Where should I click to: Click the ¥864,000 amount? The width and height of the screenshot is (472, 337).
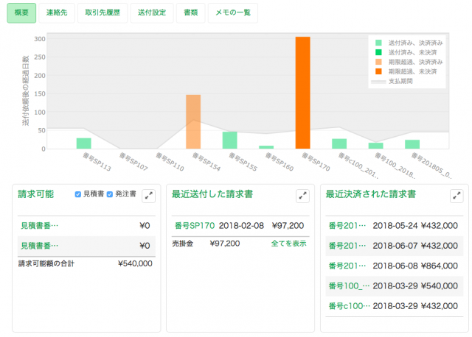point(440,266)
